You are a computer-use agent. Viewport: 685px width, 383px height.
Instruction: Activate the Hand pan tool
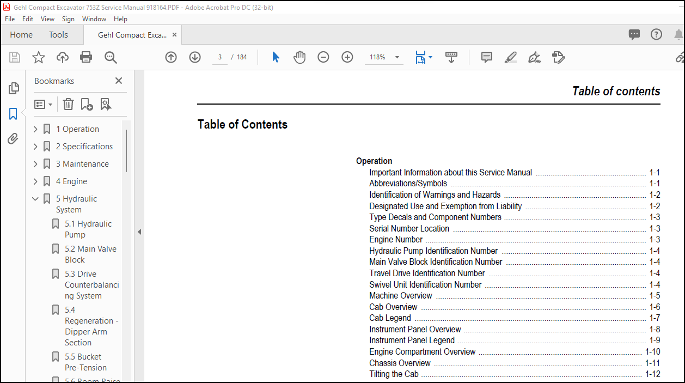click(x=299, y=57)
